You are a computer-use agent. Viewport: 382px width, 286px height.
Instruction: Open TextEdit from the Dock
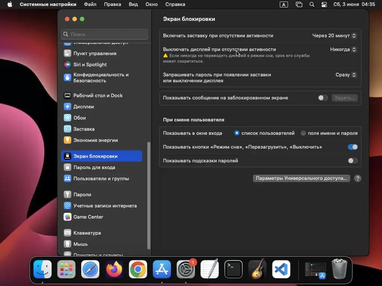(210, 269)
